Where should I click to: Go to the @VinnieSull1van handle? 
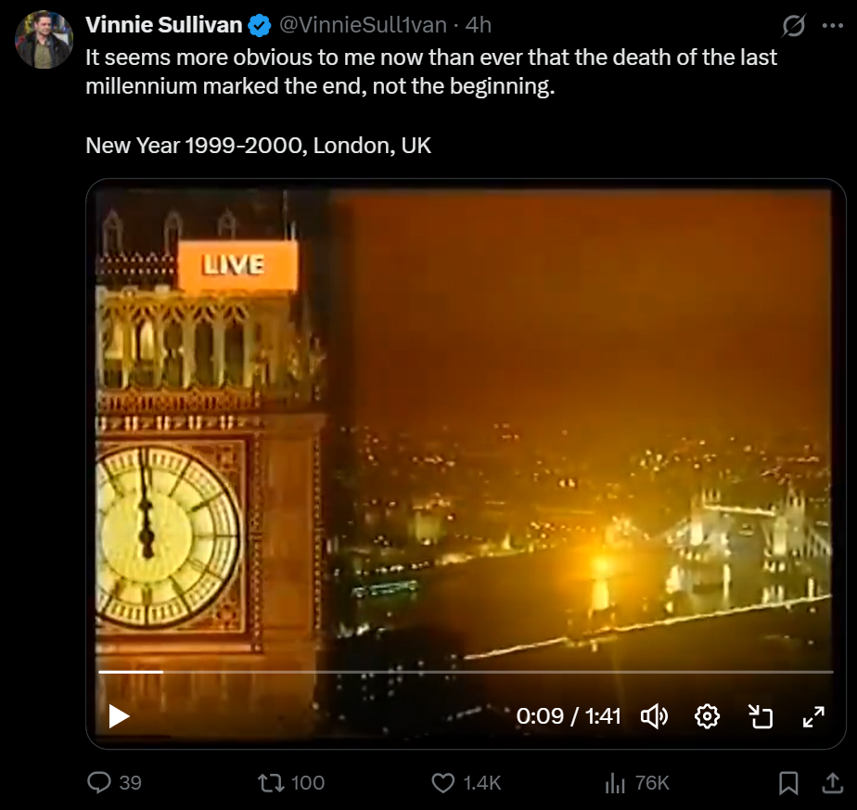(363, 25)
